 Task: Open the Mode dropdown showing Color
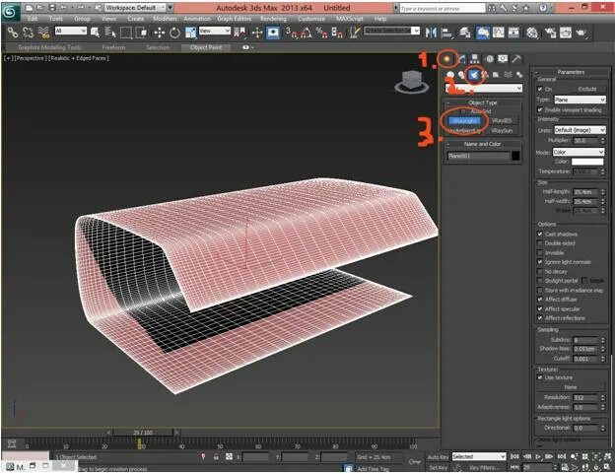[579, 152]
